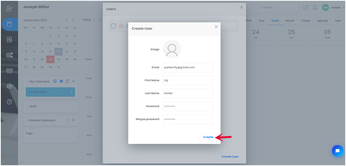Focus the Last Name field
The height and width of the screenshot is (166, 346).
pos(188,93)
